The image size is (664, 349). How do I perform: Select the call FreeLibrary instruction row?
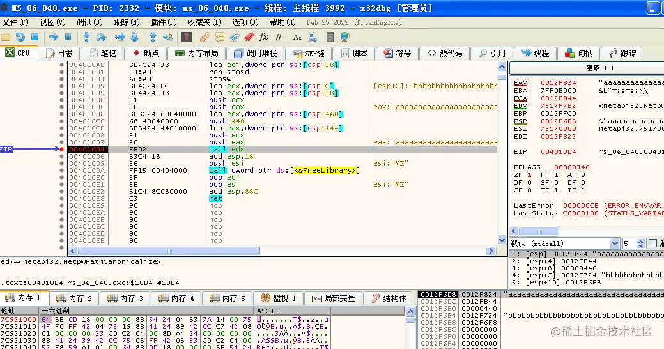pyautogui.click(x=282, y=170)
